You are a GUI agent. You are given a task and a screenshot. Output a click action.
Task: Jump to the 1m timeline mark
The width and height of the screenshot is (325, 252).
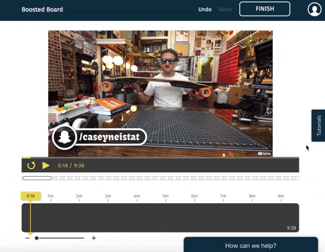pyautogui.click(x=51, y=196)
